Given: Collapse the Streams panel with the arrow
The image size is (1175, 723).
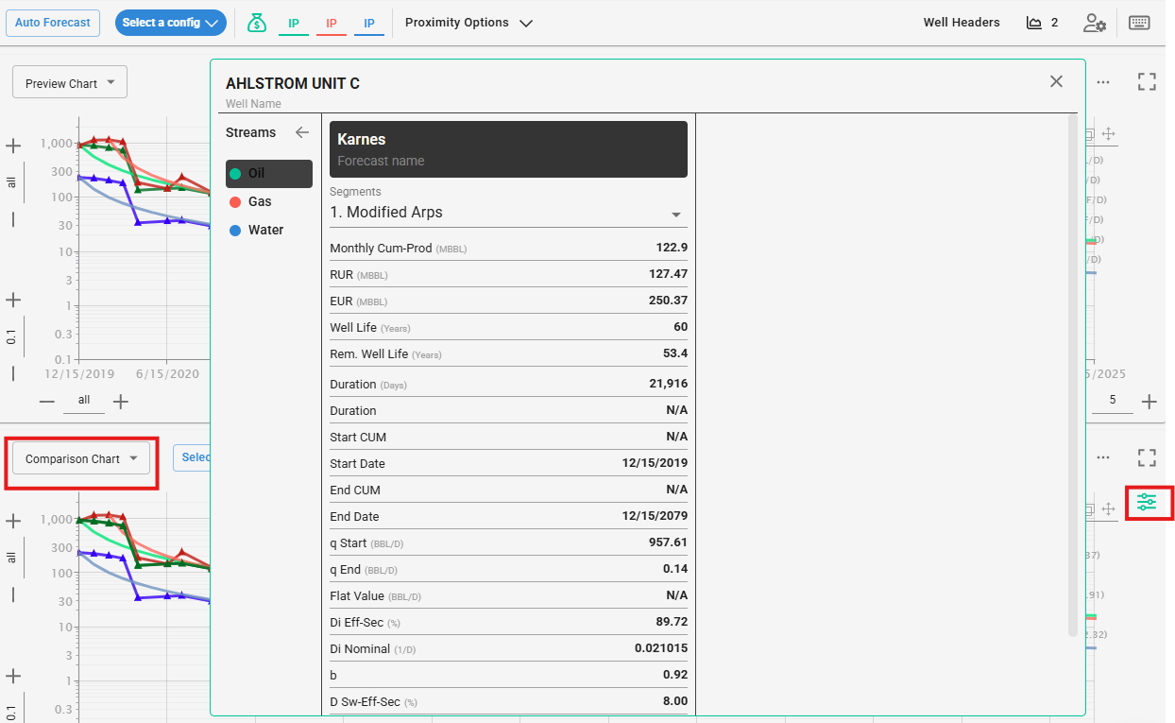Looking at the screenshot, I should [301, 132].
